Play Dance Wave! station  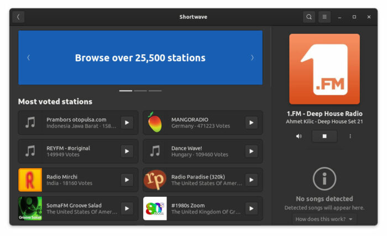click(x=251, y=151)
